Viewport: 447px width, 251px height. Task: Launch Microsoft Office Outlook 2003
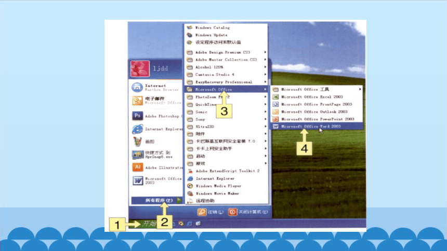pos(317,111)
